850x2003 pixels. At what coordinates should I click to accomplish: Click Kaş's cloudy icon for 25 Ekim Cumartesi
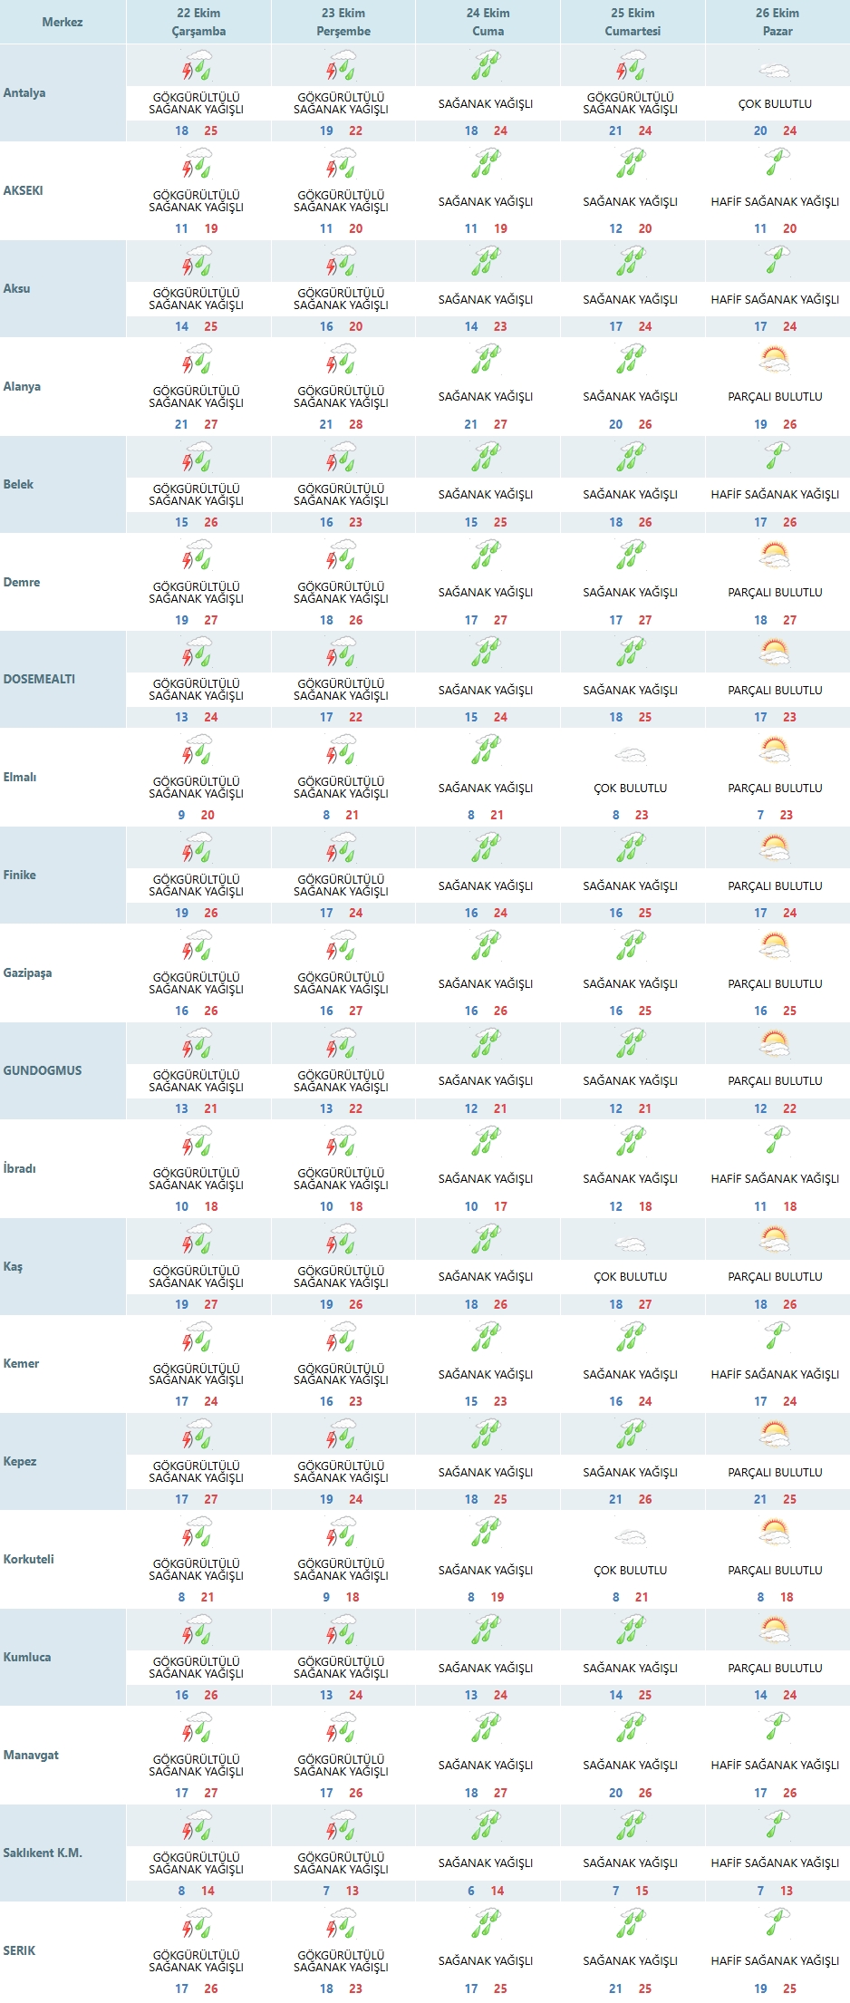click(631, 1243)
